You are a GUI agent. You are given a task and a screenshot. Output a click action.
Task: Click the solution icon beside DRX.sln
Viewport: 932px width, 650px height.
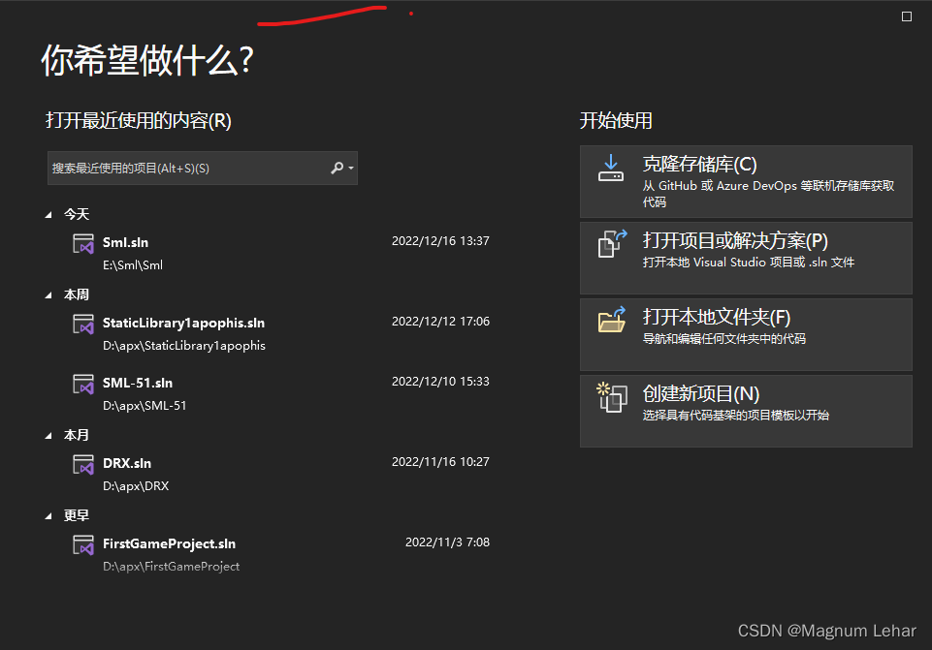(83, 464)
